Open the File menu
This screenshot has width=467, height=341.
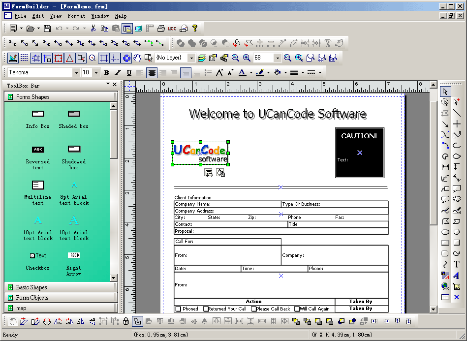point(20,16)
